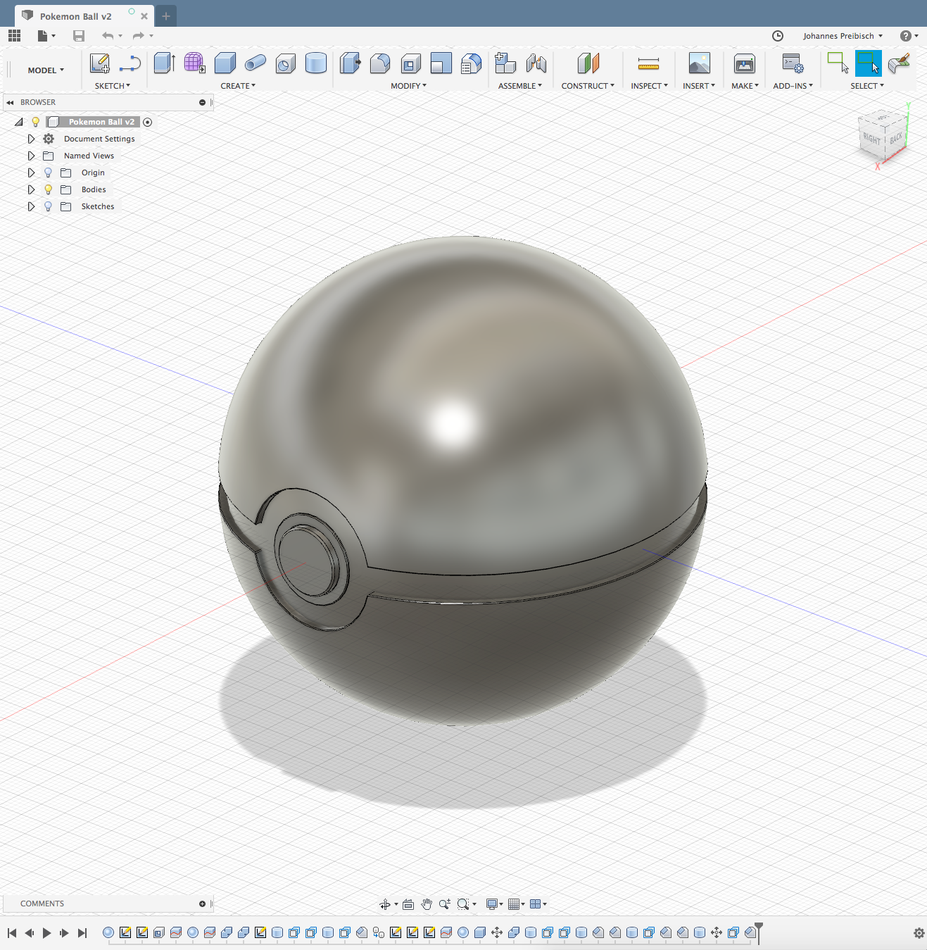Open the SKETCH menu
The height and width of the screenshot is (950, 927).
tap(113, 86)
